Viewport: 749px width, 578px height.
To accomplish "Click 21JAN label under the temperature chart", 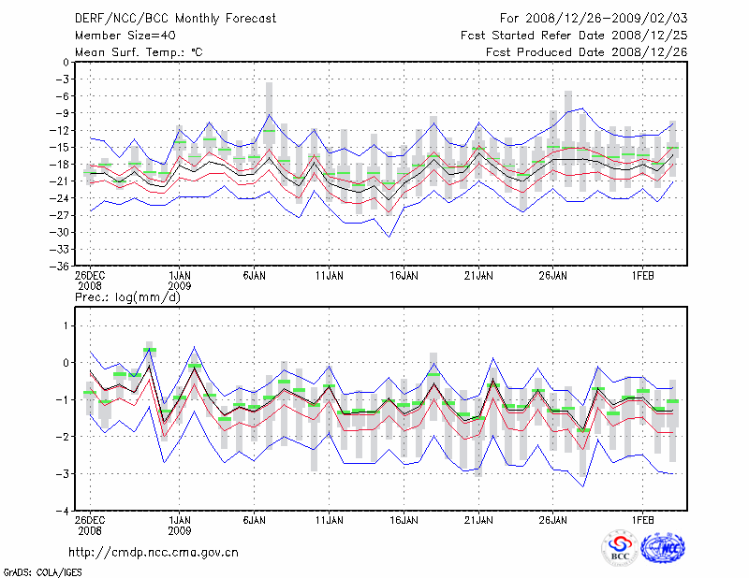I will (478, 276).
